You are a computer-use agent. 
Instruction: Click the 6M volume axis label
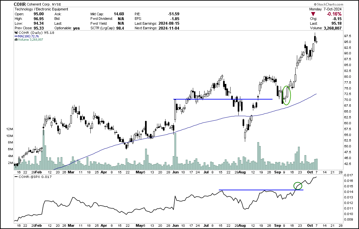click(x=10, y=149)
